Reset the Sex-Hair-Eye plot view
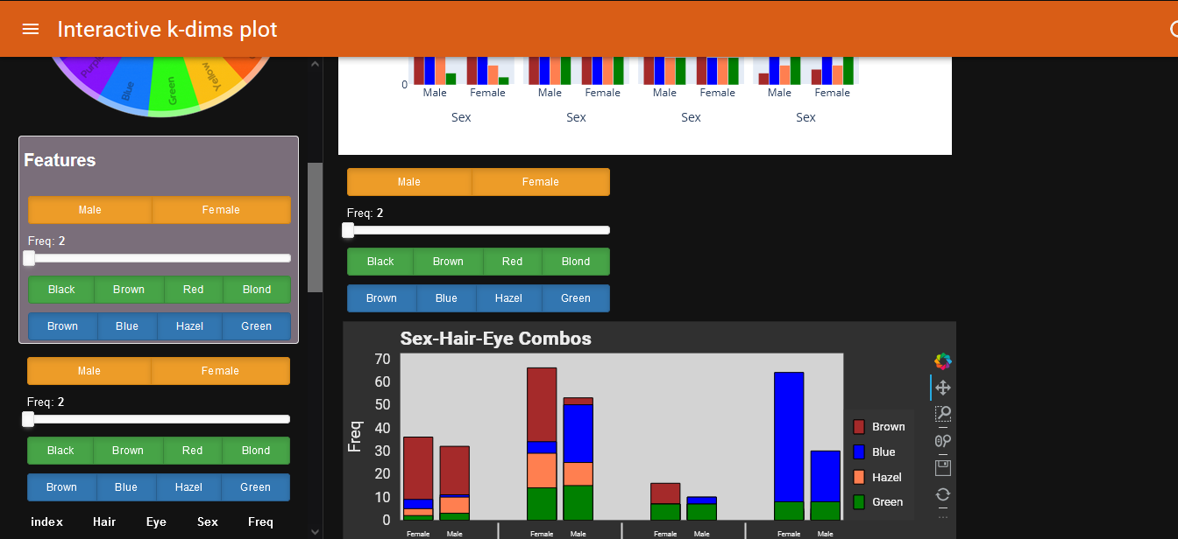 [x=942, y=493]
